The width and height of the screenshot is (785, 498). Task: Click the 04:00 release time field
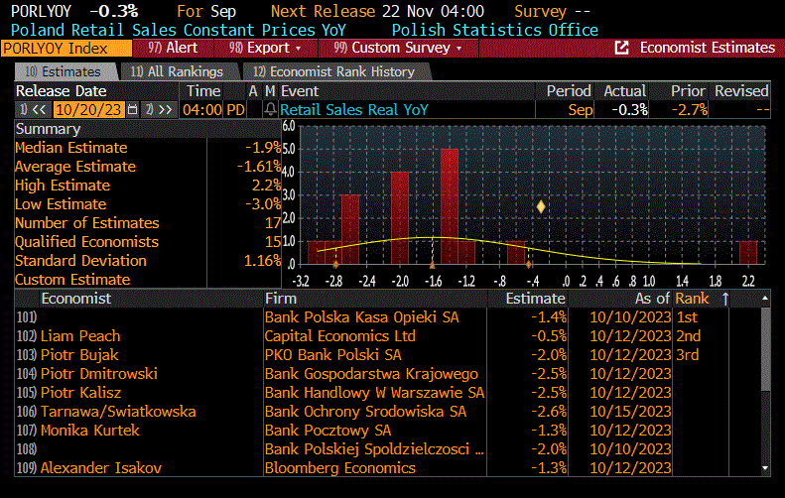point(201,109)
